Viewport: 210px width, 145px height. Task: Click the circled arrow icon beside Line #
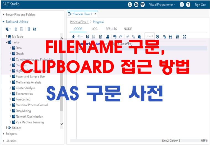[x=157, y=37]
